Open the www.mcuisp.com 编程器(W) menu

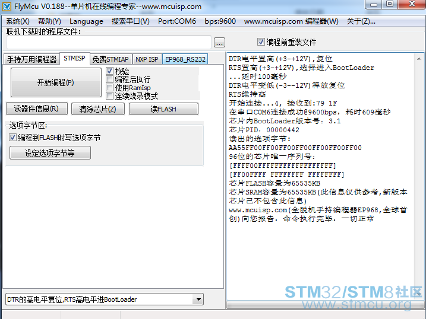coord(291,21)
